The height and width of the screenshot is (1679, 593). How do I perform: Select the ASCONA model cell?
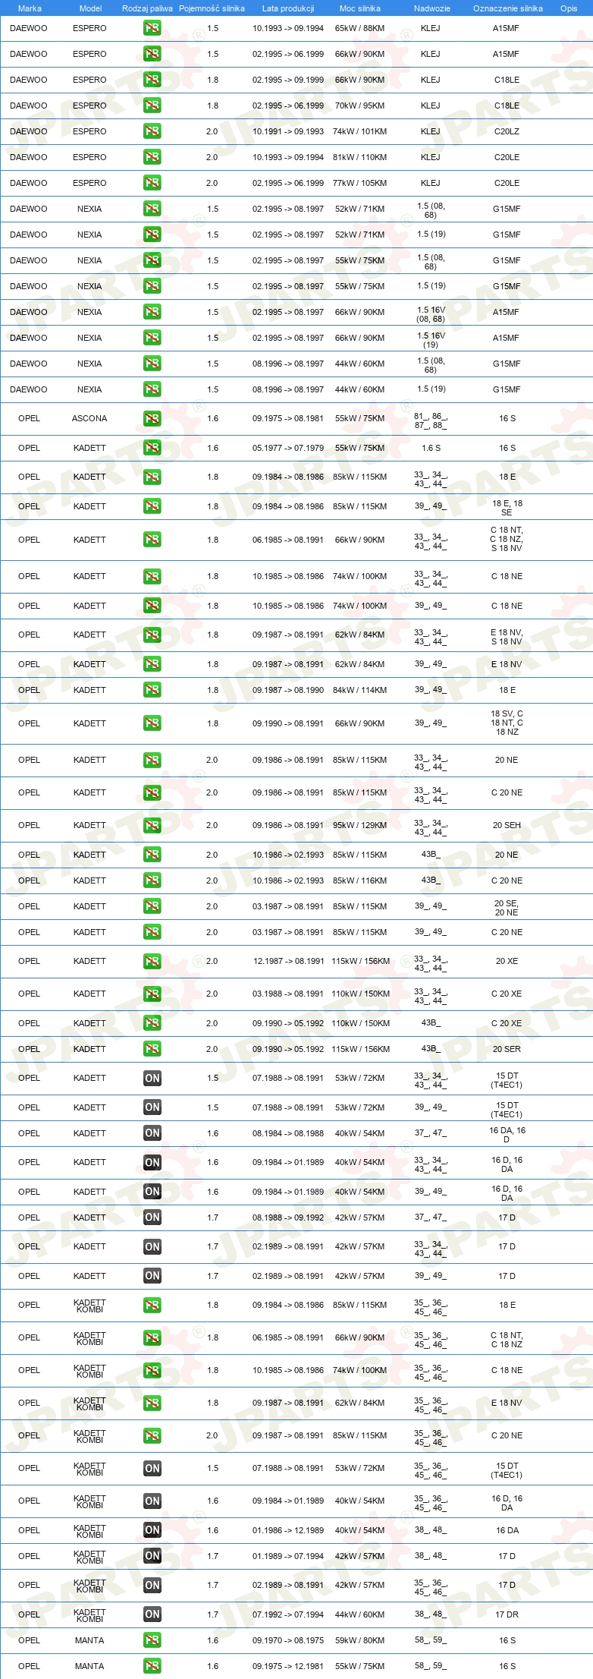coord(89,418)
